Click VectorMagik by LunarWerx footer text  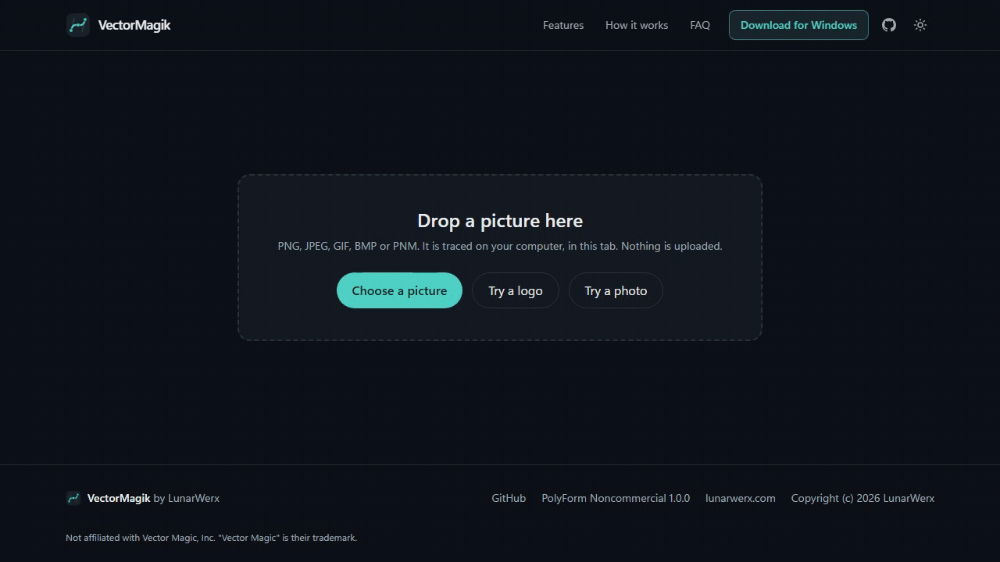tap(153, 498)
